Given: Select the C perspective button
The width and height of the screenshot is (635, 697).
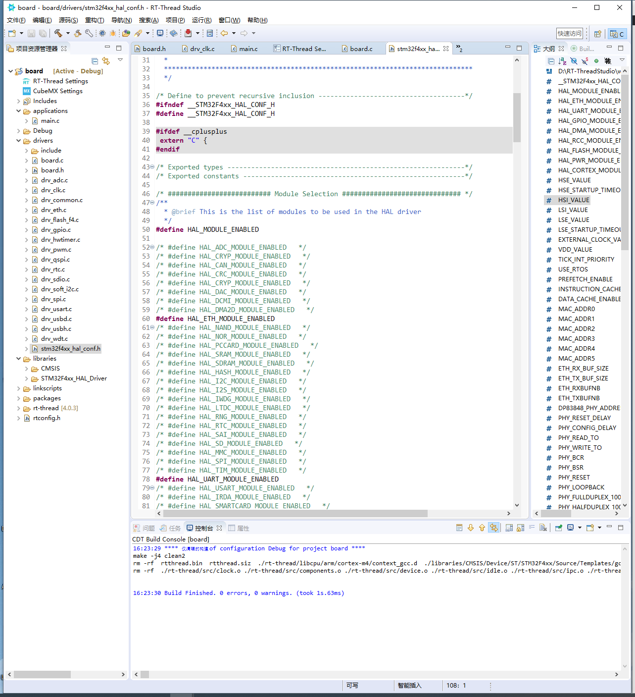Looking at the screenshot, I should click(617, 34).
